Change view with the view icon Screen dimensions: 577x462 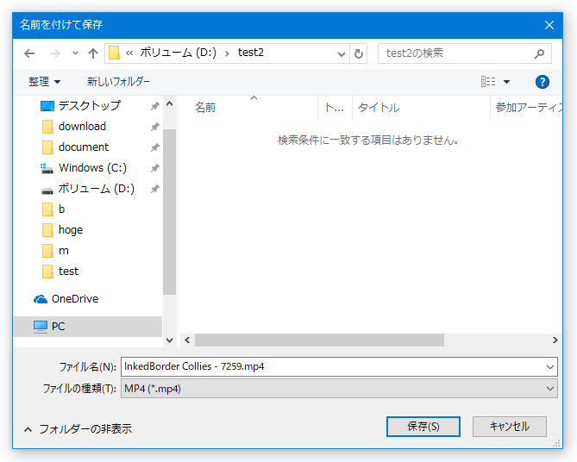point(488,82)
